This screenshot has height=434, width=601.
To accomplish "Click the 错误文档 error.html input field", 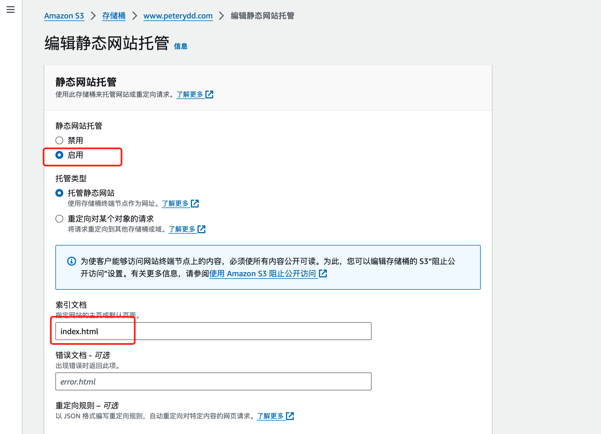I will [x=213, y=382].
